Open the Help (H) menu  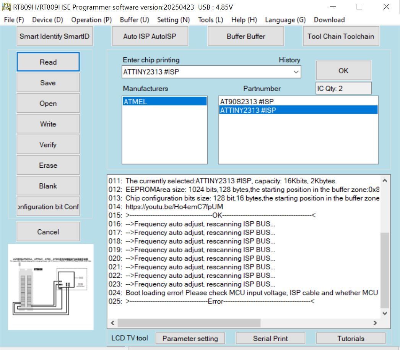(244, 20)
